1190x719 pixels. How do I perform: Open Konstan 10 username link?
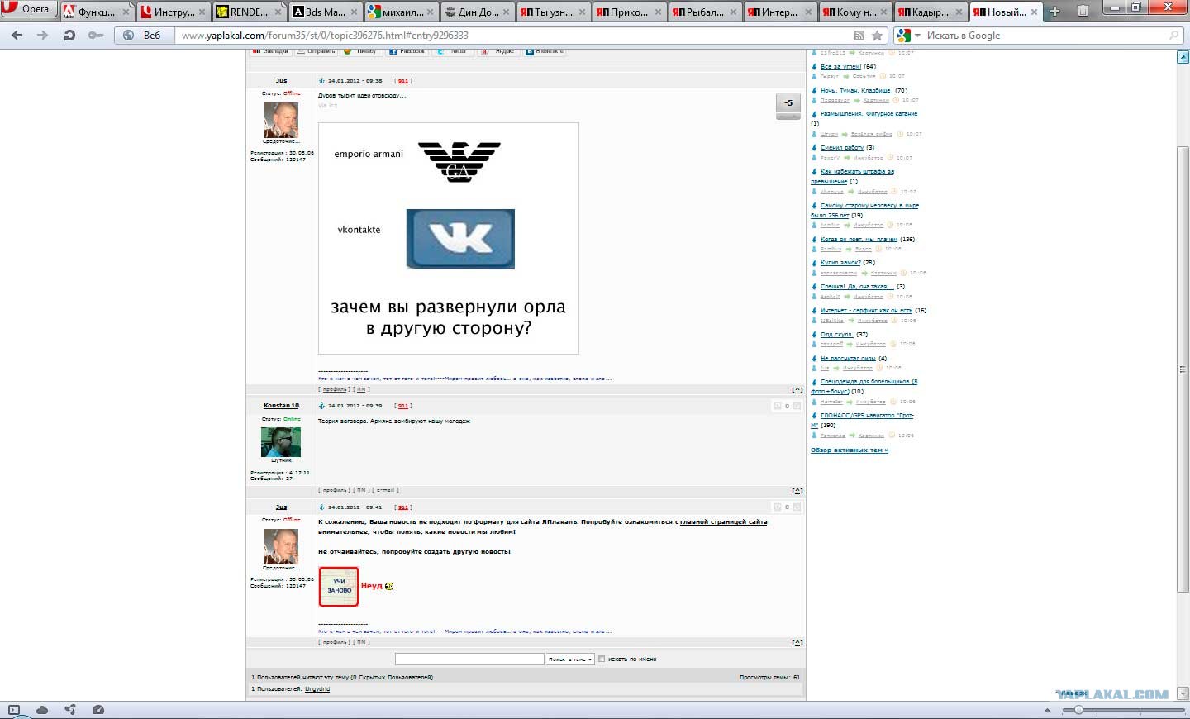(281, 406)
